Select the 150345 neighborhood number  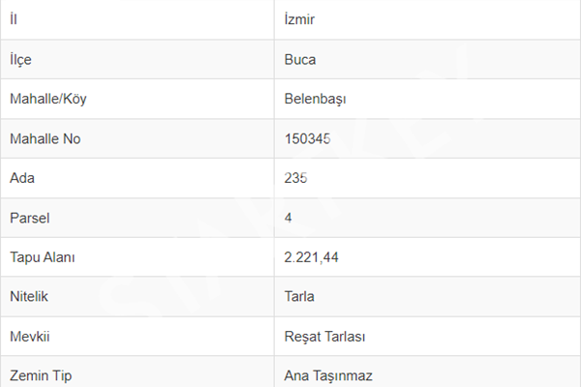[308, 139]
